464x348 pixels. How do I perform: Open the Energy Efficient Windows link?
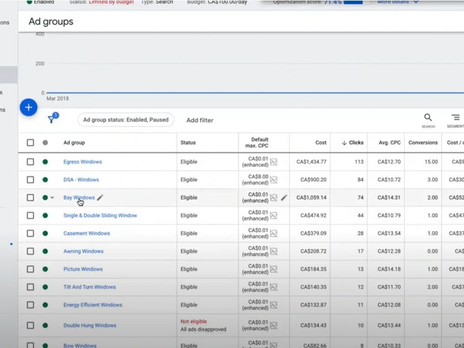pyautogui.click(x=93, y=305)
